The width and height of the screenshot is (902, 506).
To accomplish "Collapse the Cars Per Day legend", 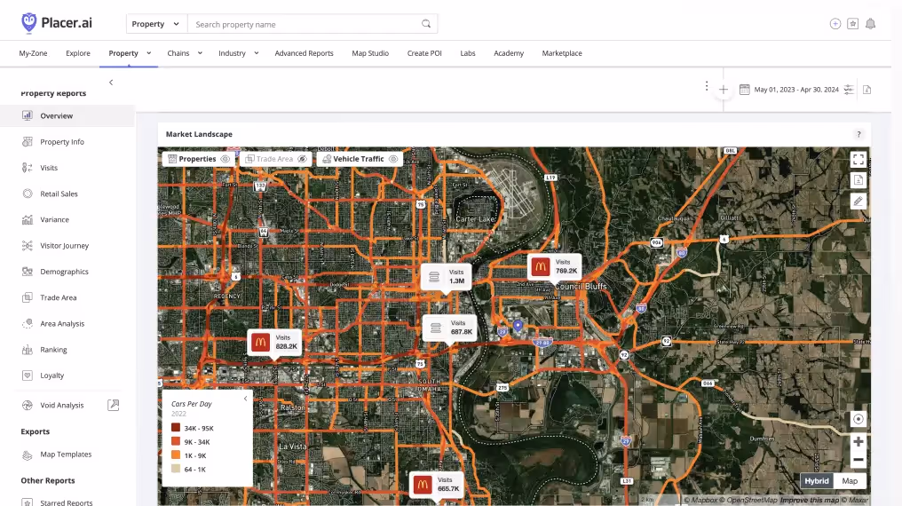I will coord(246,399).
